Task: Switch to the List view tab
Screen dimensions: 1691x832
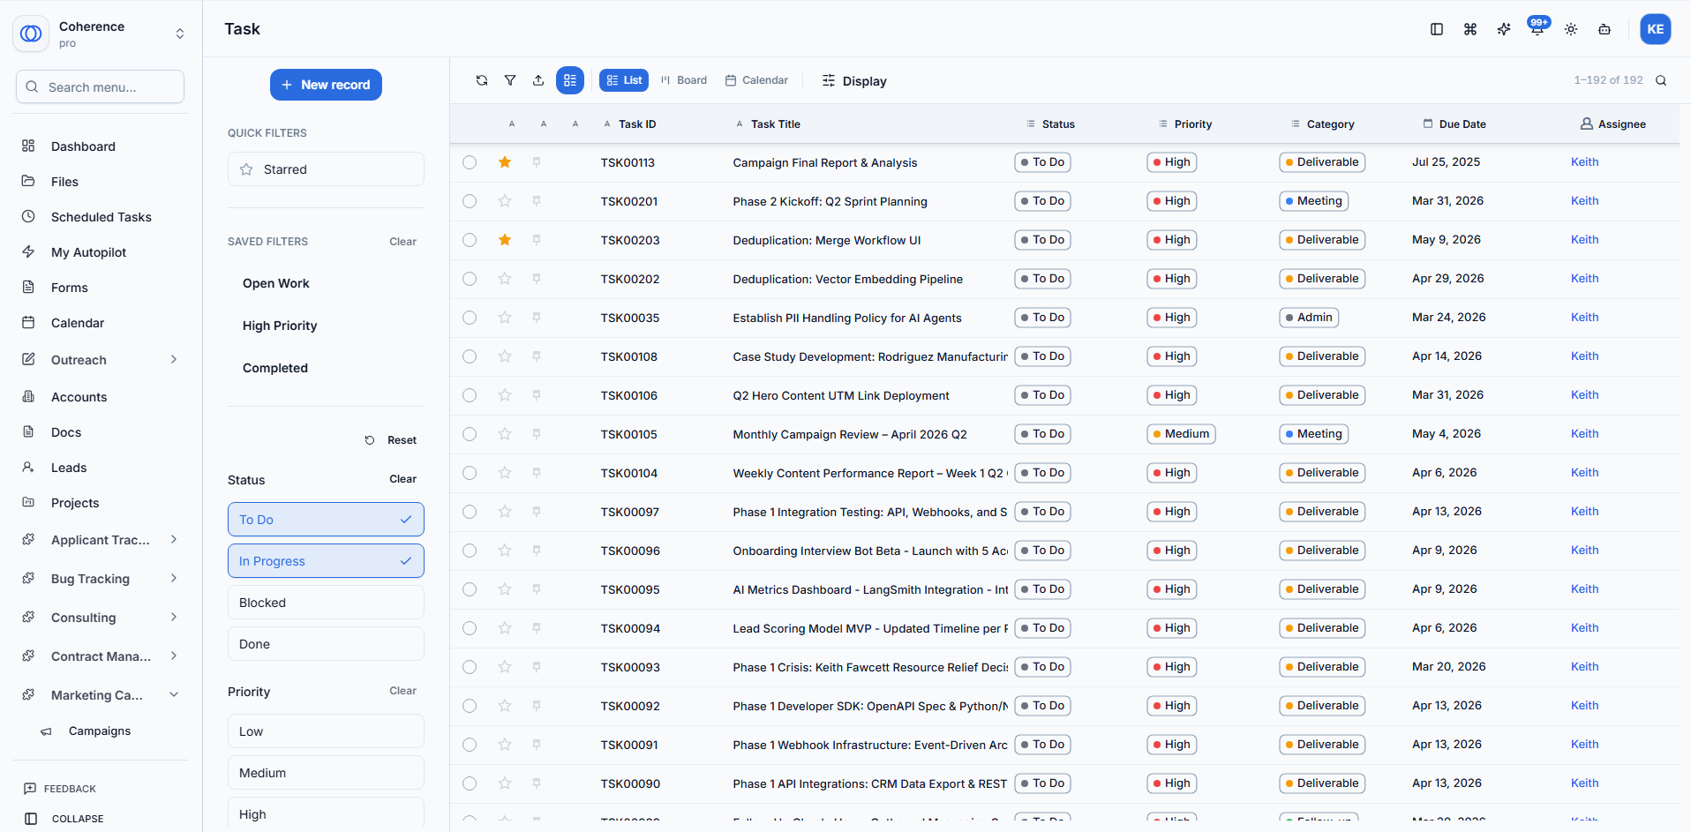Action: [624, 80]
